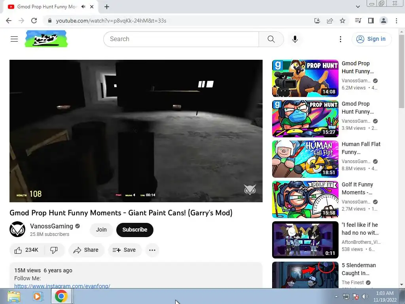Screen dimensions: 405x304
Task: Select the Gmod Prop Hunt Funny Moments tab
Action: [47, 7]
